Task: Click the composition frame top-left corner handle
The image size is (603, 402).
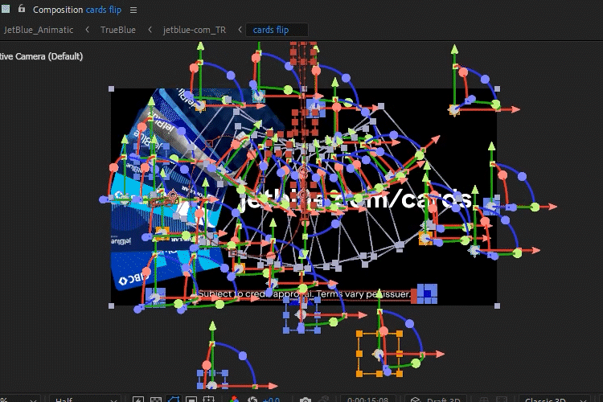Action: pyautogui.click(x=112, y=89)
